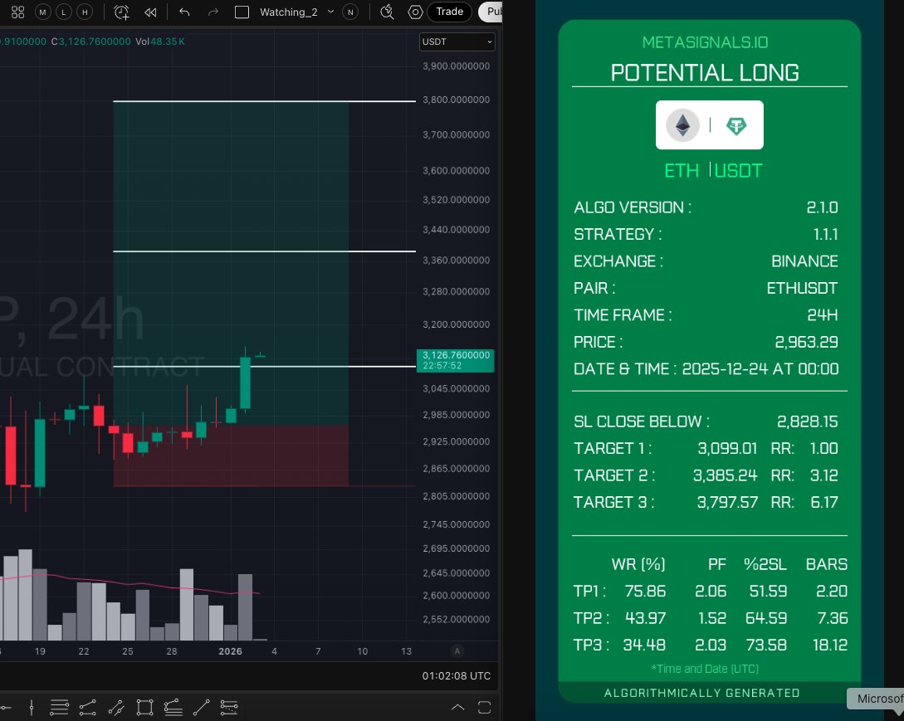Select the horizontal lines Fib tool
The height and width of the screenshot is (721, 904).
click(x=60, y=707)
